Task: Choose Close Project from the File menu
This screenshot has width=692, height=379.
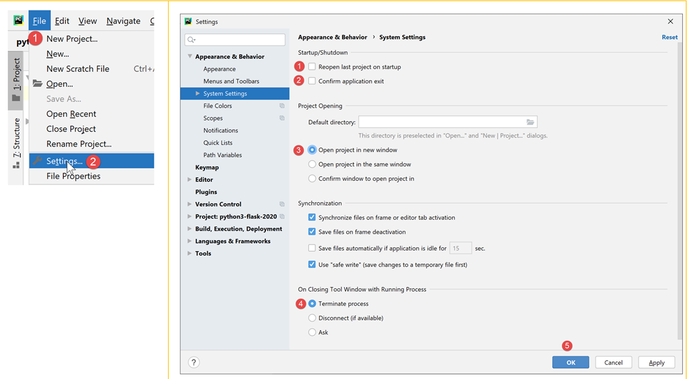Action: point(71,129)
